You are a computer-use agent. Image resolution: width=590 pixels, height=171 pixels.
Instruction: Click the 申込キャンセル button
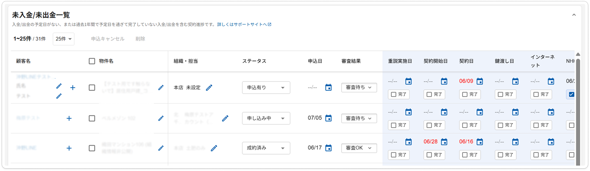108,39
